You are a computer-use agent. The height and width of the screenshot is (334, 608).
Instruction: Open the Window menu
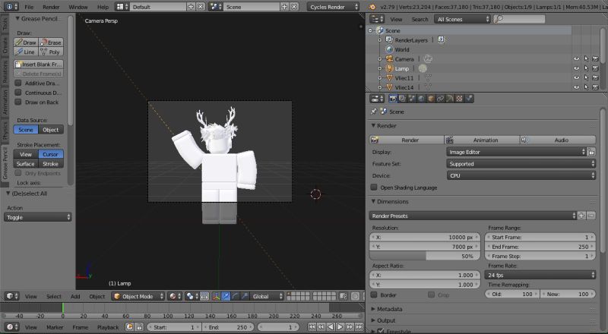pyautogui.click(x=78, y=7)
